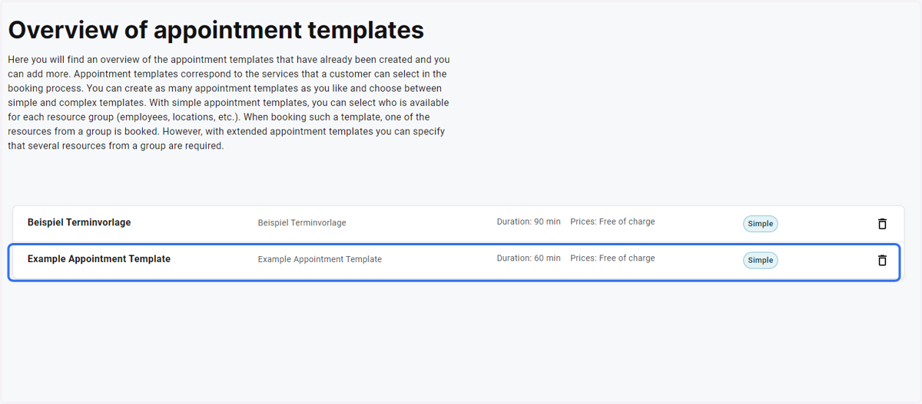Open the Example Appointment Template title

pyautogui.click(x=99, y=259)
